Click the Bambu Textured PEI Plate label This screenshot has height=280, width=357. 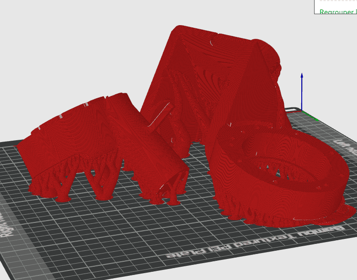coord(256,242)
